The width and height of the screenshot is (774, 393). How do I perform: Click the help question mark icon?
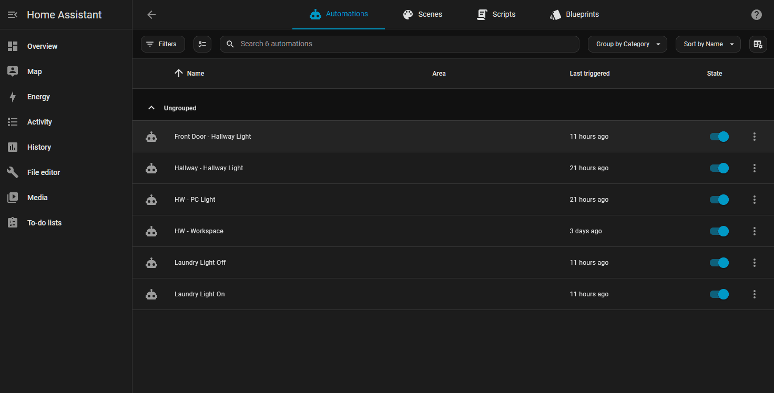coord(756,14)
